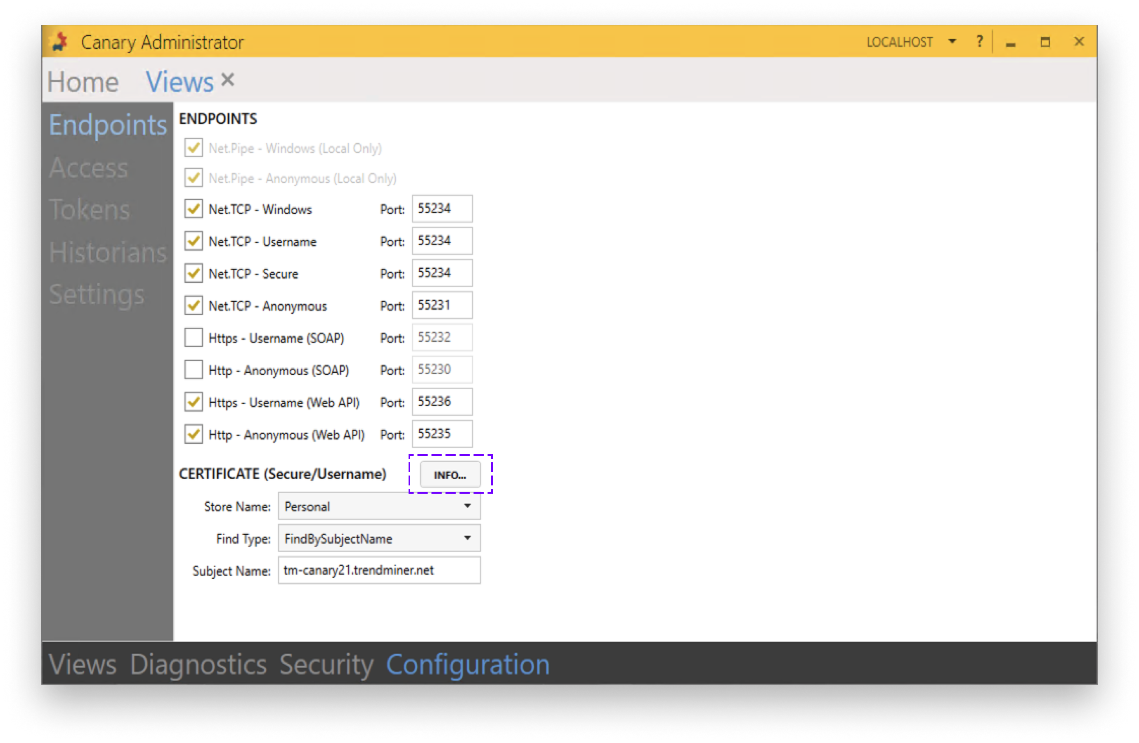Enable Http - Anonymous (SOAP) endpoint
The image size is (1139, 743).
pyautogui.click(x=194, y=369)
